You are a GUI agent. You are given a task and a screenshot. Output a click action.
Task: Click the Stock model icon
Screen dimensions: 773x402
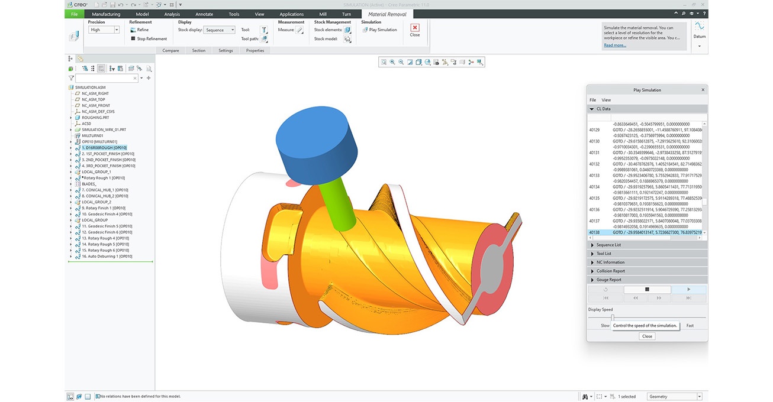click(347, 39)
